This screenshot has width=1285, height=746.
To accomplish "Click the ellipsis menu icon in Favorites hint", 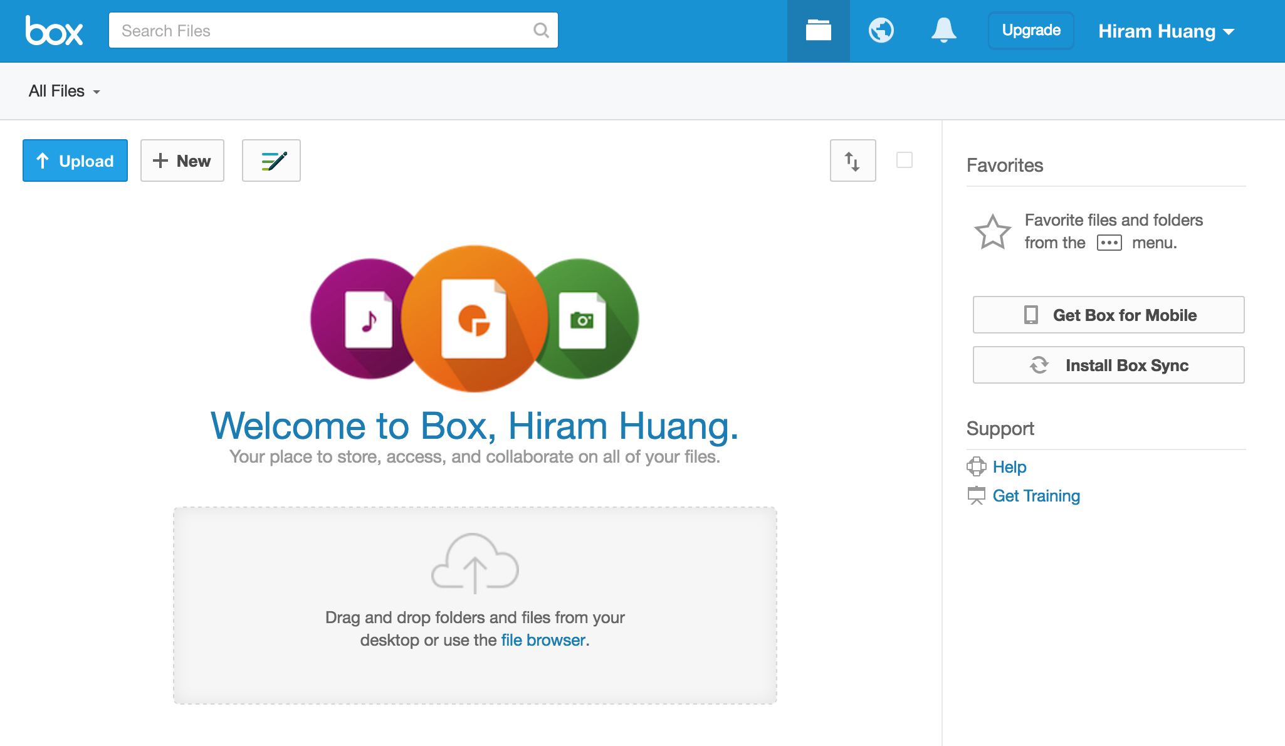I will tap(1109, 243).
